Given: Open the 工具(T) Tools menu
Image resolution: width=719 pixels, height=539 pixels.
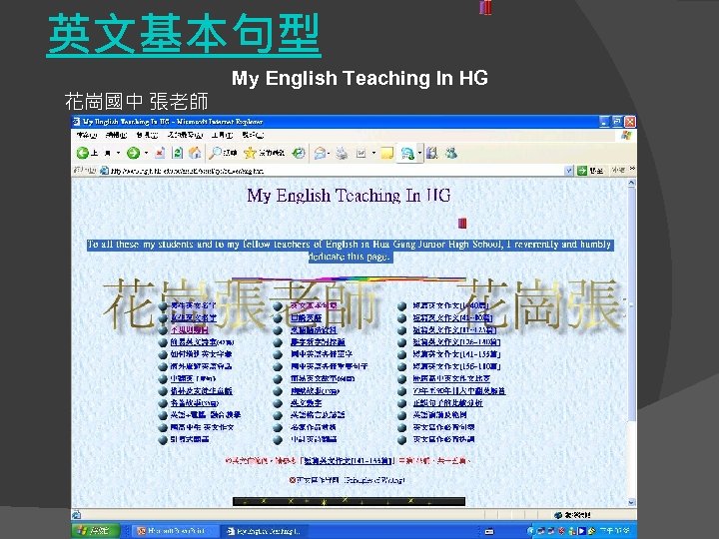Looking at the screenshot, I should click(223, 135).
